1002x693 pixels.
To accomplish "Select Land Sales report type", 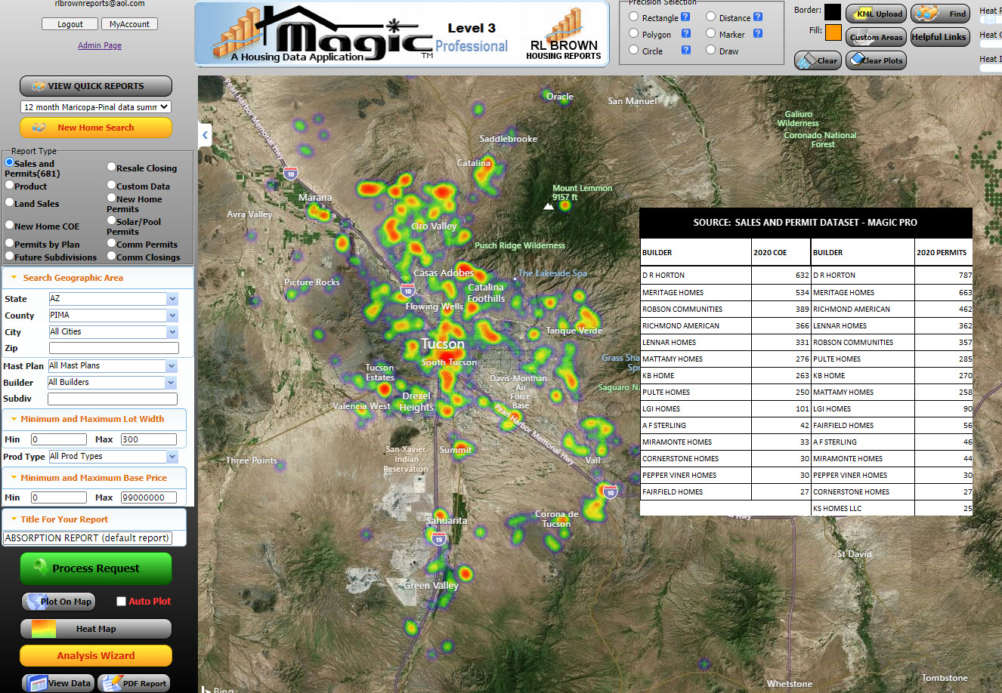I will coord(9,202).
